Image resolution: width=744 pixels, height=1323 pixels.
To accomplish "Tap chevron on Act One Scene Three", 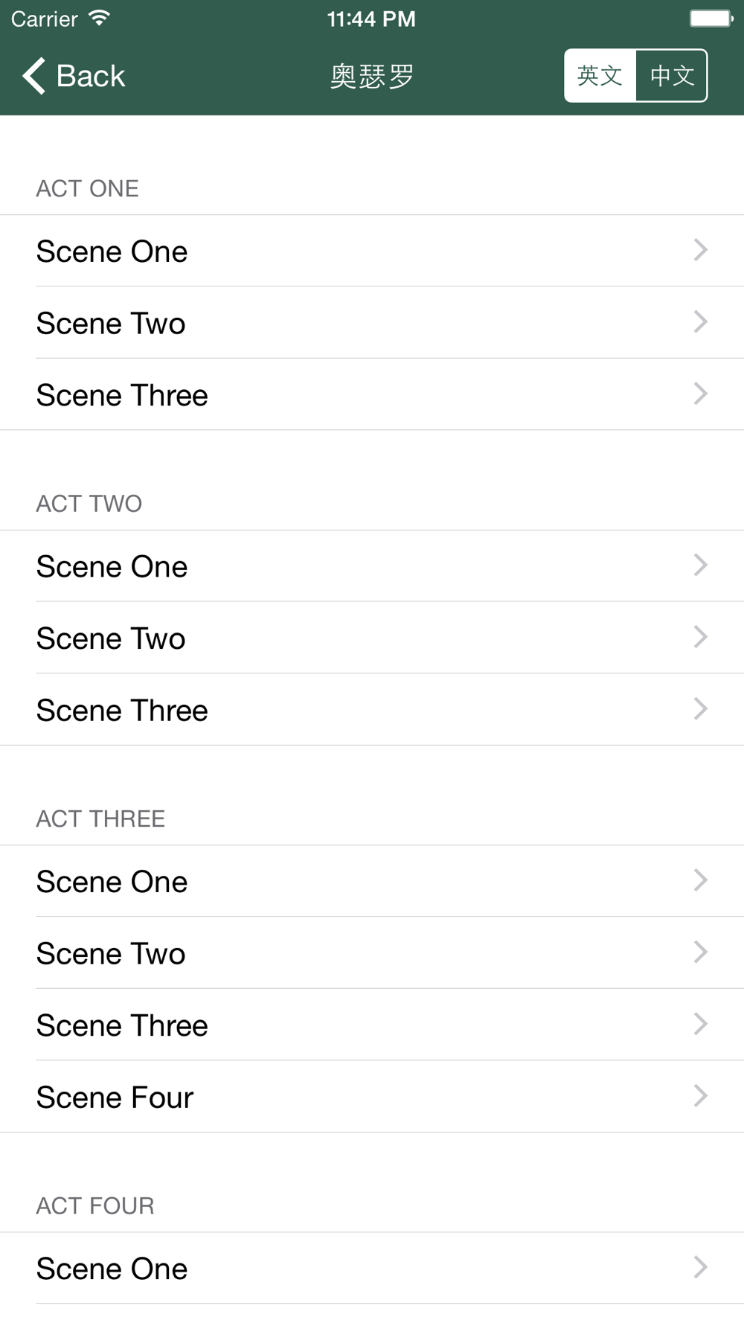I will tap(700, 394).
